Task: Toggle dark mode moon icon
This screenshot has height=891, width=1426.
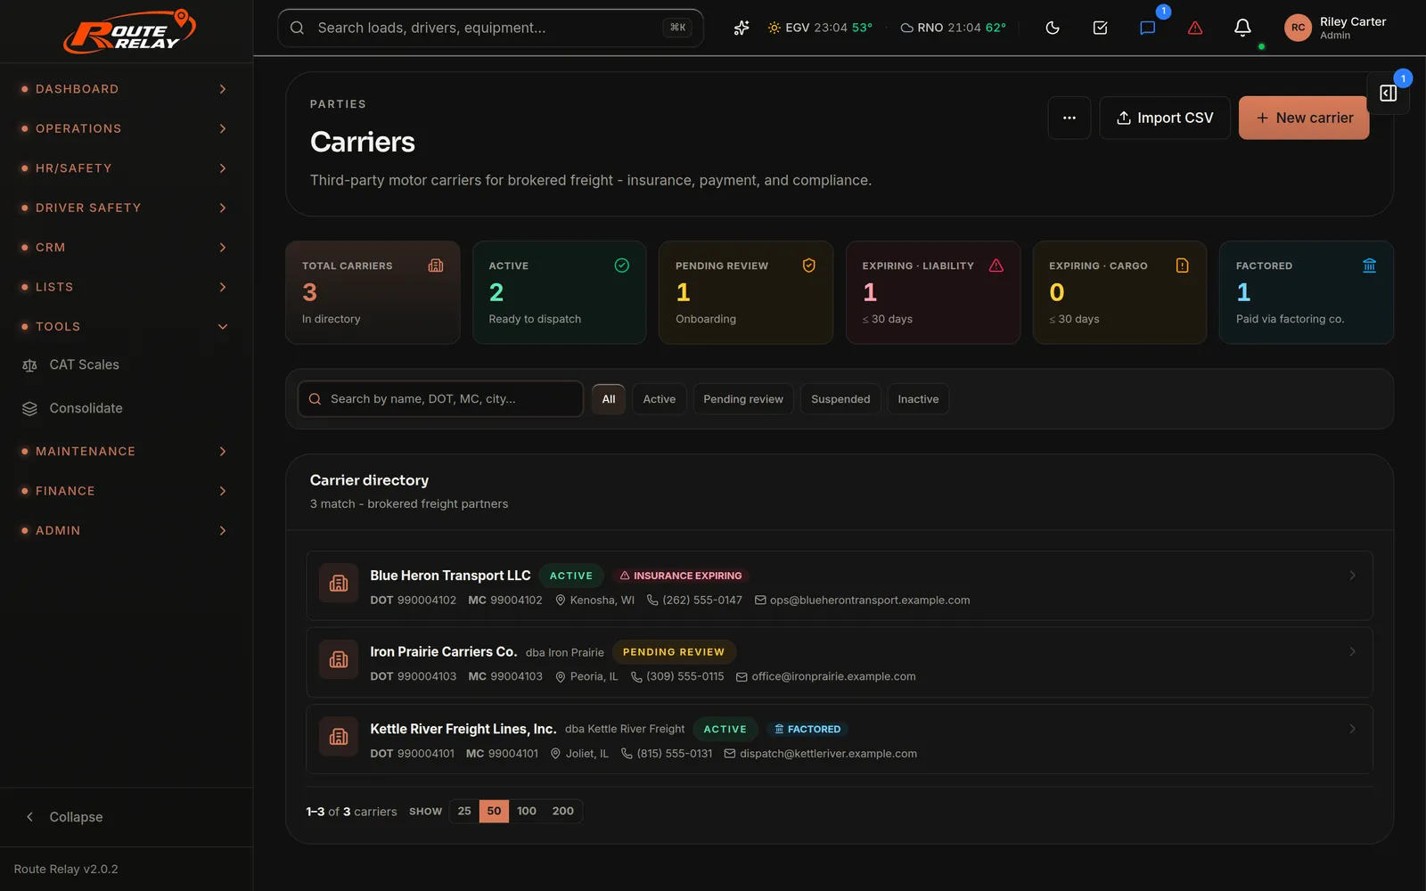Action: coord(1053,28)
